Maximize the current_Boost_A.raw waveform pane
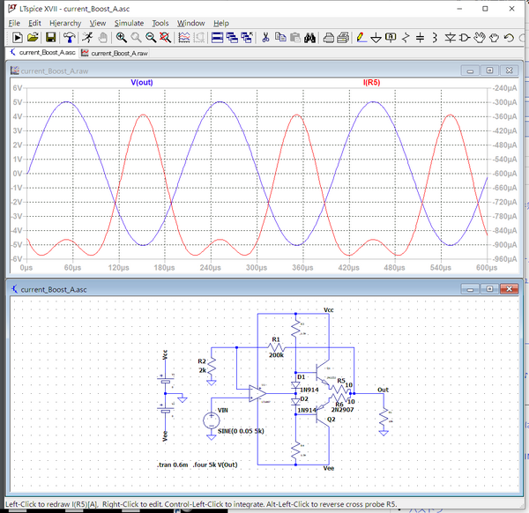This screenshot has width=529, height=513. point(490,69)
